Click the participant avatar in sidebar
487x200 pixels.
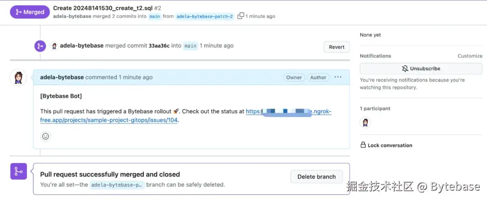click(x=365, y=122)
